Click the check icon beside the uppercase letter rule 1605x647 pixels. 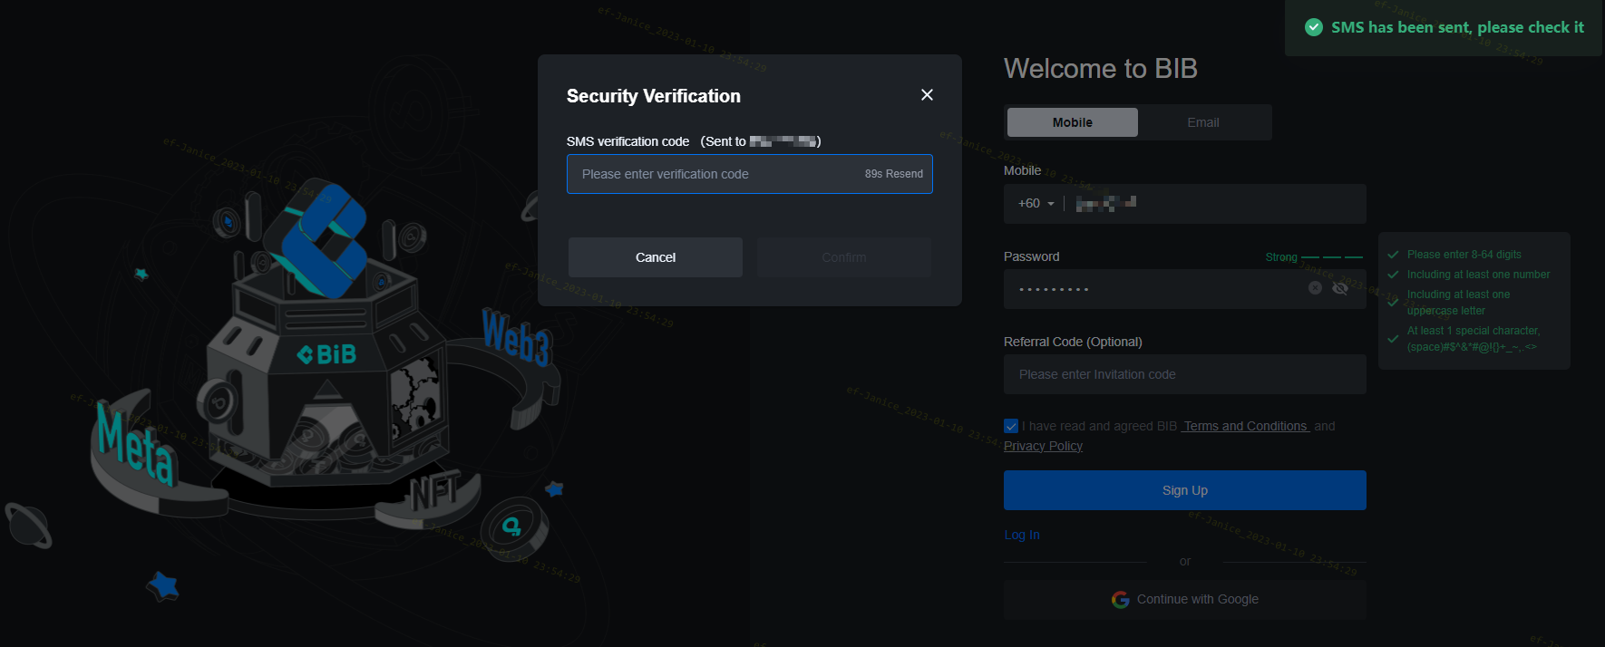[x=1393, y=303]
